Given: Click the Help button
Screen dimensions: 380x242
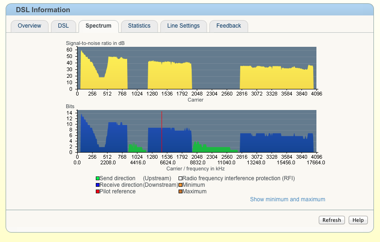Looking at the screenshot, I should point(358,220).
